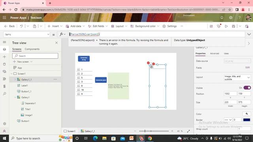
Task: Click the undo arrow in toolbar
Action: pyautogui.click(x=21, y=26)
